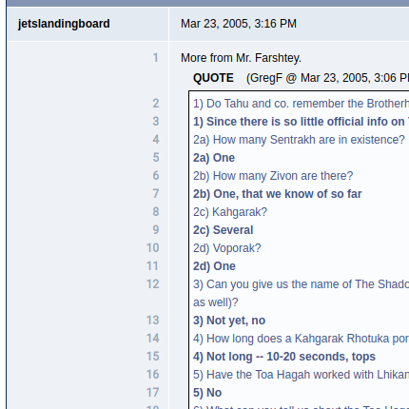Select line number 11 in the gutter
The width and height of the screenshot is (409, 409).
[x=152, y=266]
